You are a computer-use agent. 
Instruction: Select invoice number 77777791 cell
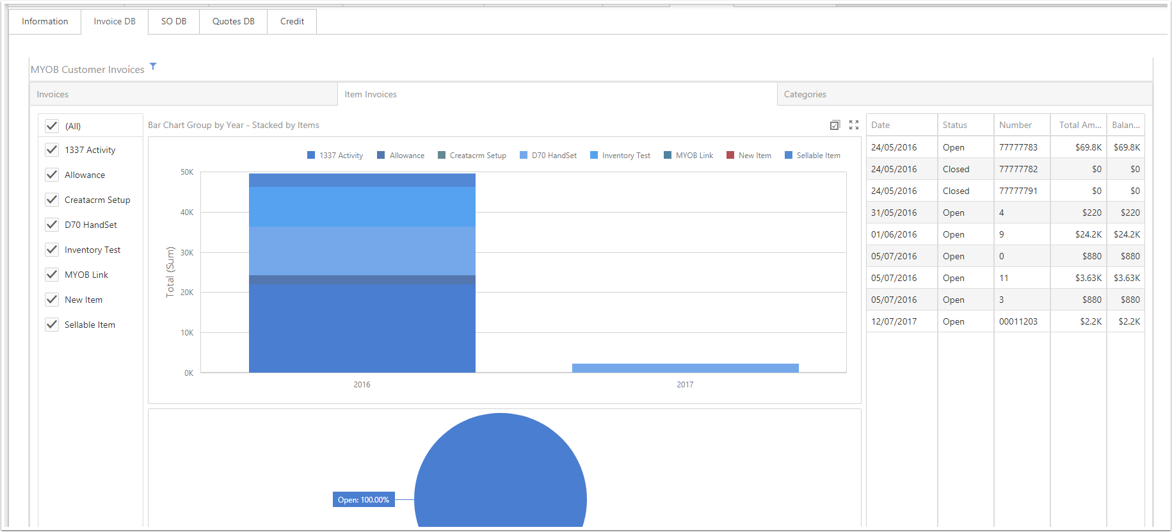pos(1022,191)
